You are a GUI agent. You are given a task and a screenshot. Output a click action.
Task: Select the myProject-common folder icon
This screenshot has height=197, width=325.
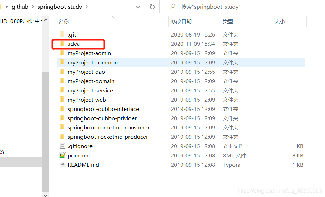(x=62, y=62)
